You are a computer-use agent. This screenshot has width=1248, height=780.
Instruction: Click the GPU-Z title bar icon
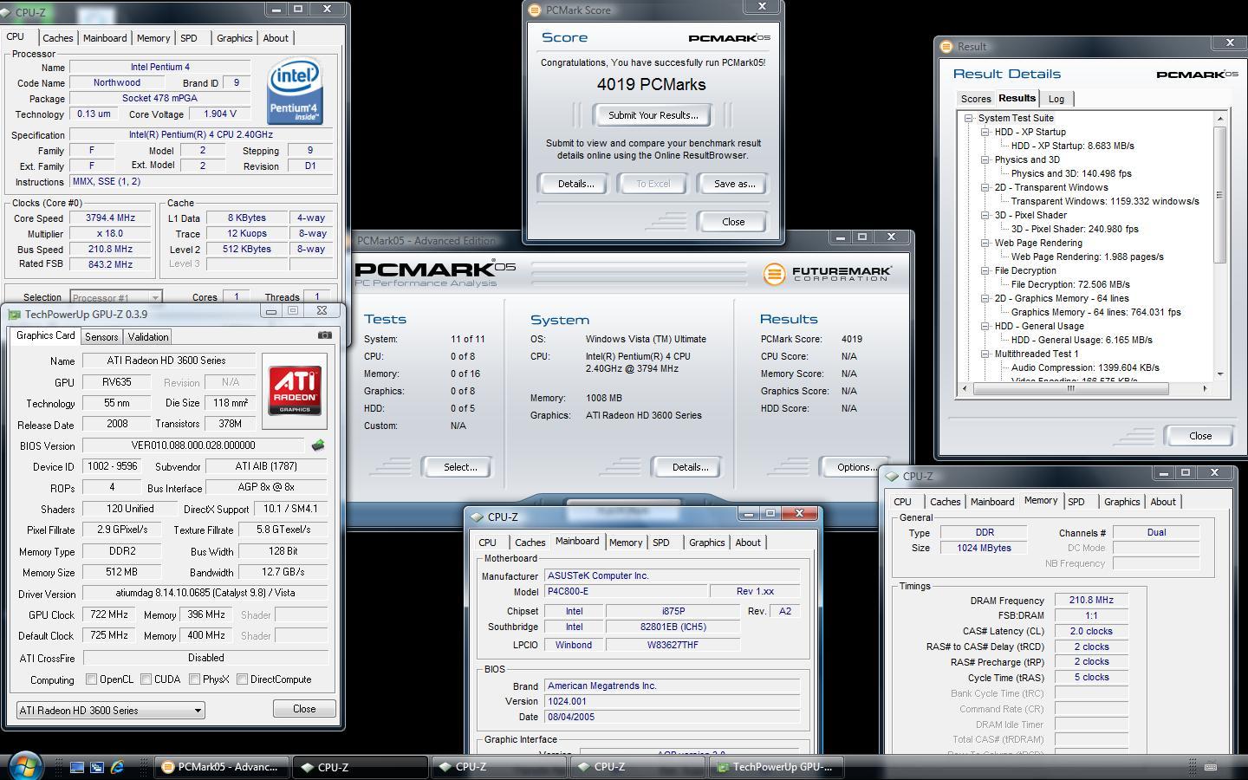coord(14,314)
